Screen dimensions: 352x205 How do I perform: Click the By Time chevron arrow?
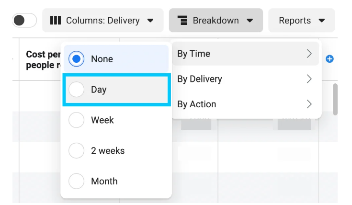click(309, 54)
